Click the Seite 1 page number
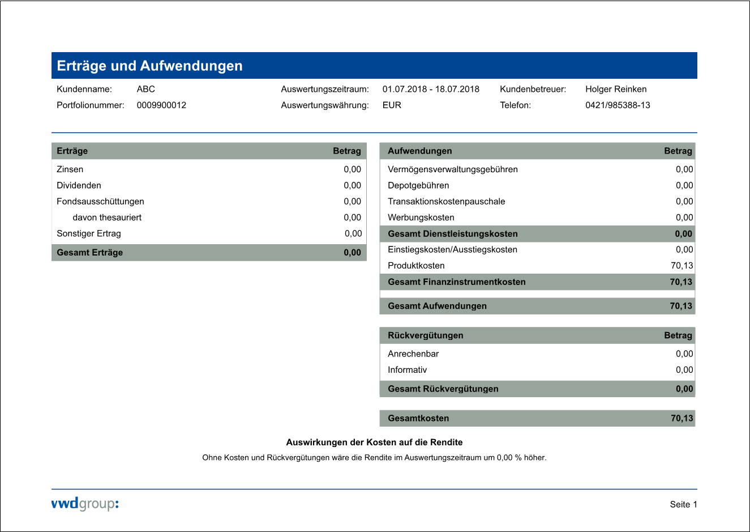This screenshot has width=750, height=532. coord(683,504)
